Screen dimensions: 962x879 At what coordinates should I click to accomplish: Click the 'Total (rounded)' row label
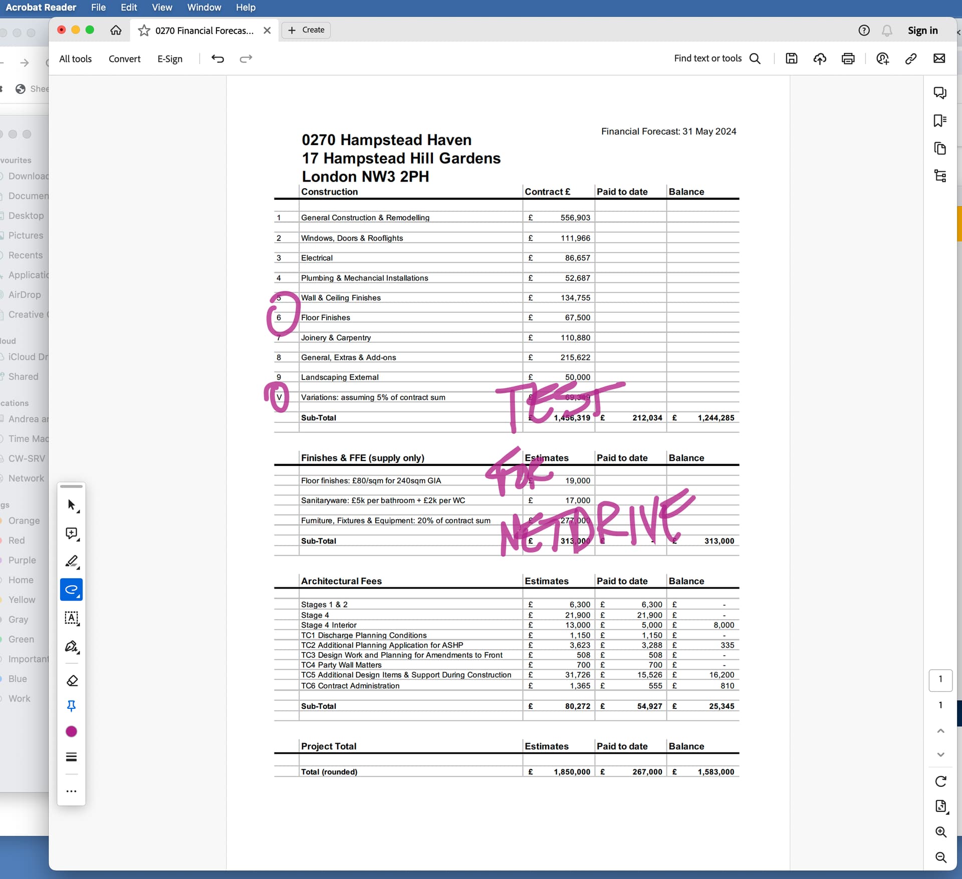(x=329, y=772)
